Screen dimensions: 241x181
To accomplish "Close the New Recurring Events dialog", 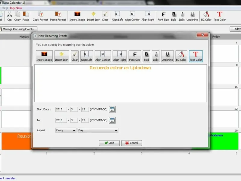I will click(202, 35).
